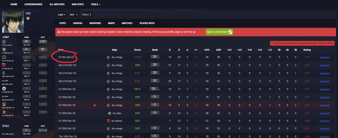Click the rank badge in the 11:13 row
338x138 pixels.
[x=155, y=57]
